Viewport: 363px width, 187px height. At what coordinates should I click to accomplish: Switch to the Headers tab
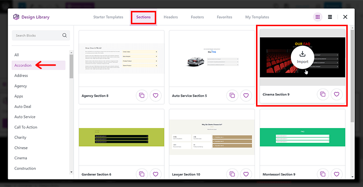click(x=171, y=17)
